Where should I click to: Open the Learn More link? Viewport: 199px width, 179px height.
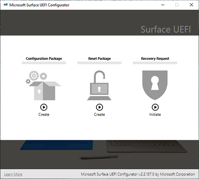13,174
